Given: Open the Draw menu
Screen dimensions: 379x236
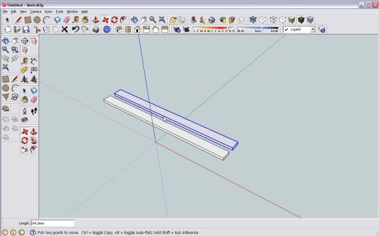Looking at the screenshot, I should [x=49, y=11].
